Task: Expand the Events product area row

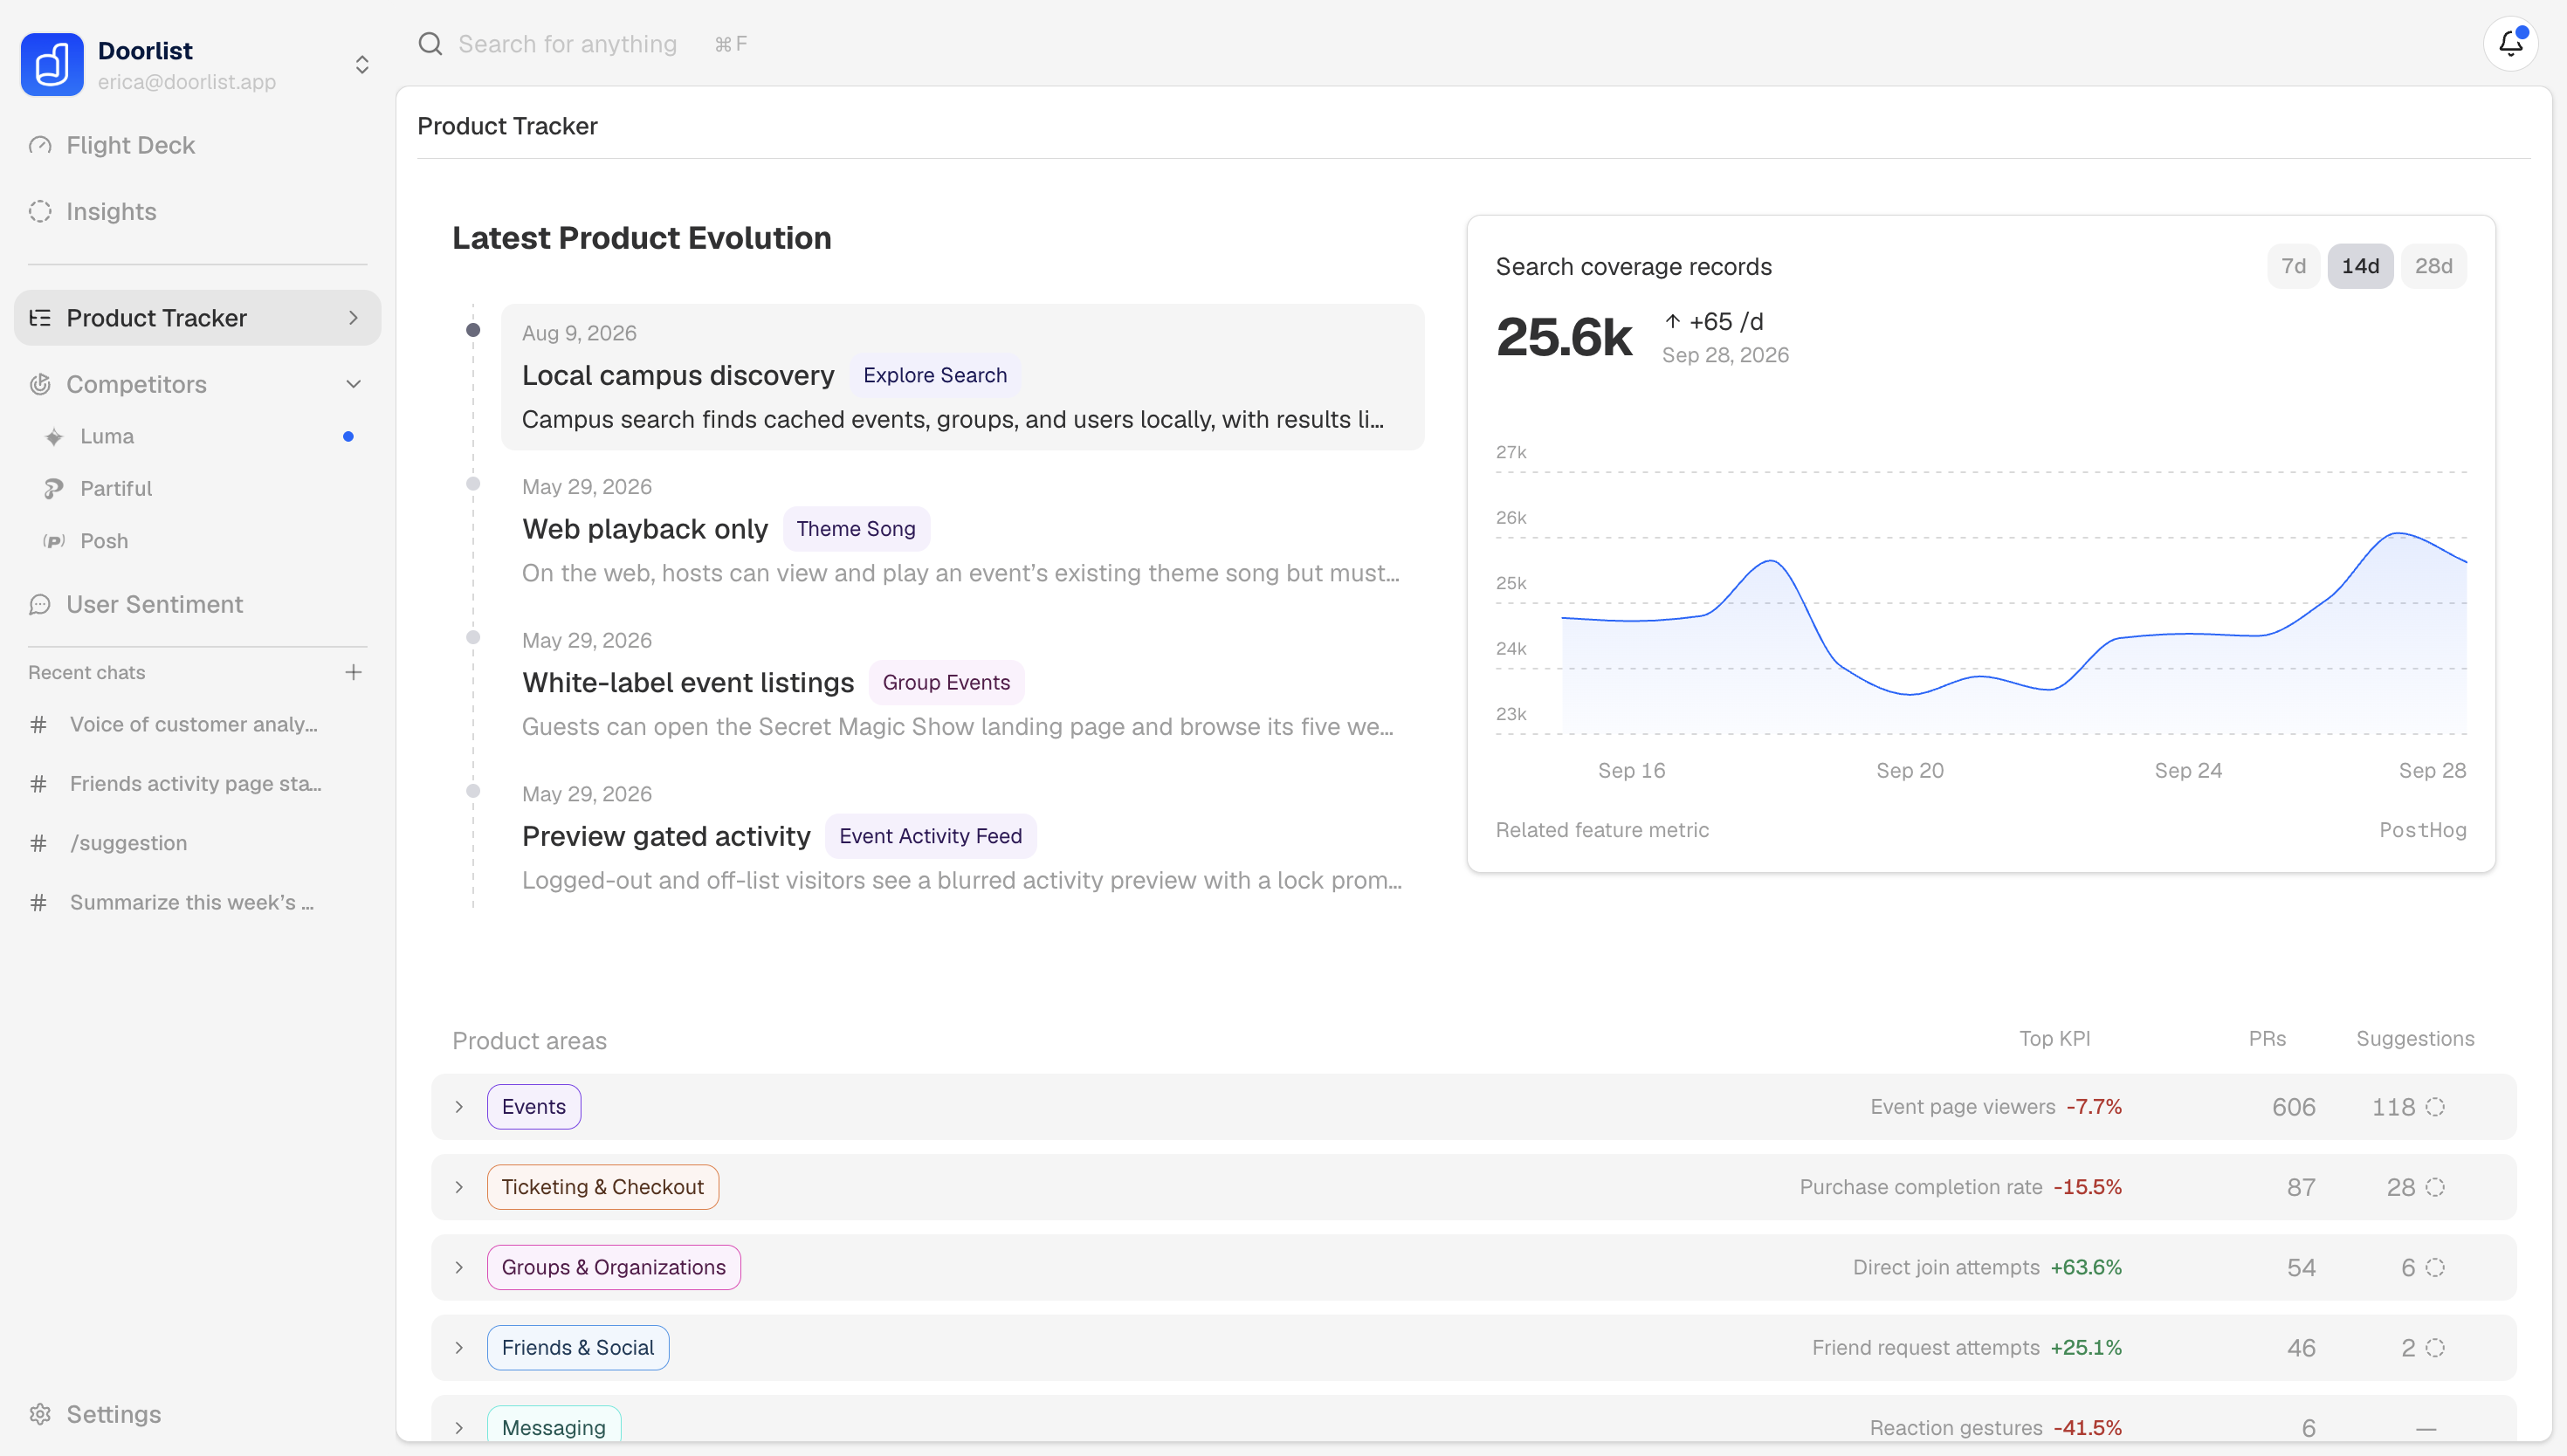Action: [459, 1107]
